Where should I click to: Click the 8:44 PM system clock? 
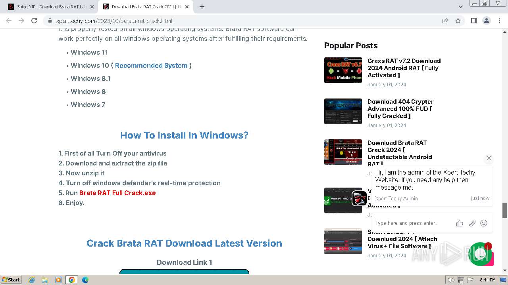pos(487,280)
